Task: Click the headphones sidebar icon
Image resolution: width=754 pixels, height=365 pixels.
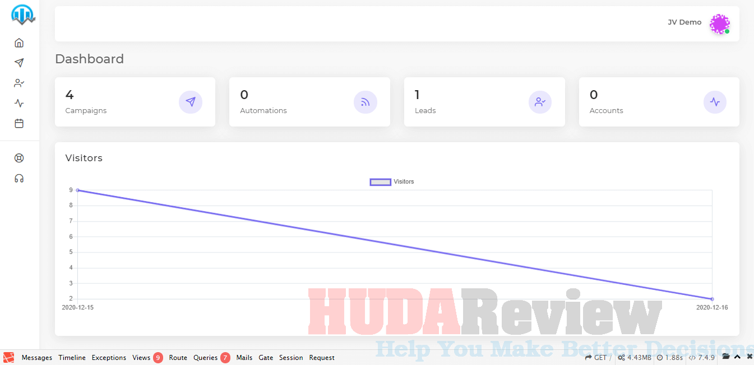Action: [x=19, y=178]
